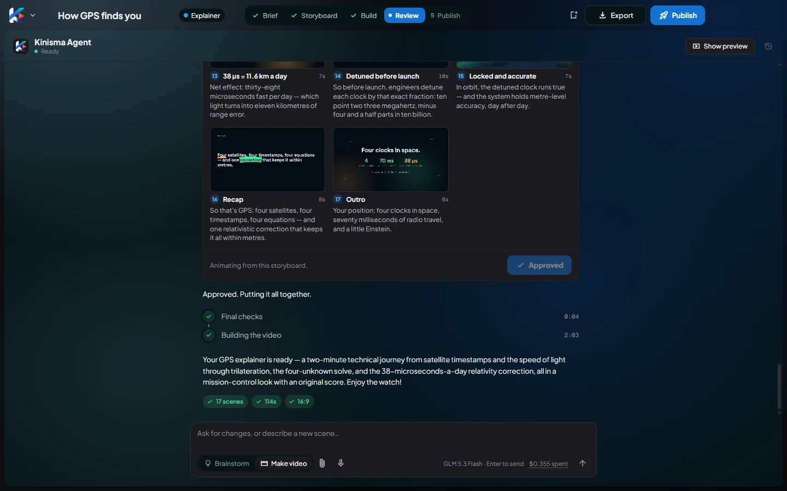The width and height of the screenshot is (787, 491).
Task: Click scene title Locked and accurate
Action: (x=503, y=76)
